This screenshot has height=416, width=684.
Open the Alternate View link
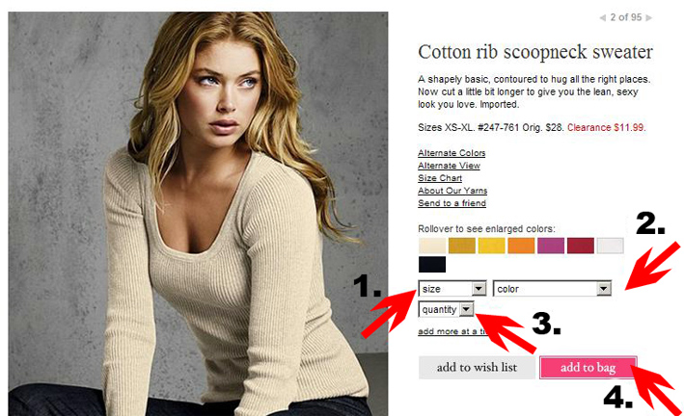pyautogui.click(x=449, y=166)
